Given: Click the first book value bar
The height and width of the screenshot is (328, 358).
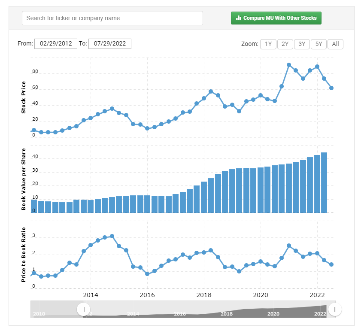Looking at the screenshot, I should point(34,206).
